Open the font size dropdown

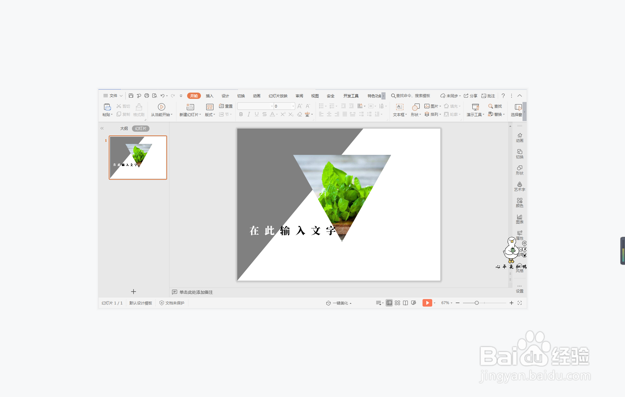point(293,106)
